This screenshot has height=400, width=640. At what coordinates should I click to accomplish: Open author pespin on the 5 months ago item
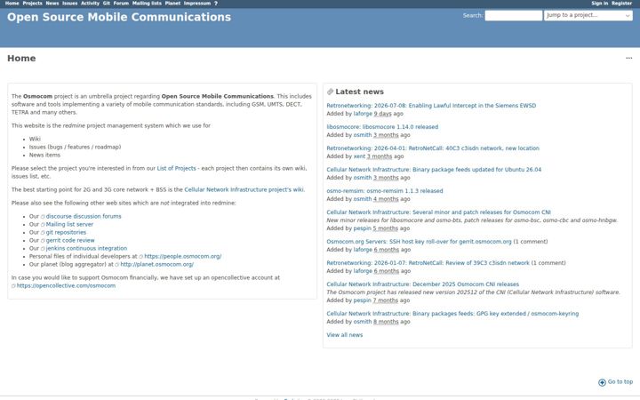[x=363, y=228]
